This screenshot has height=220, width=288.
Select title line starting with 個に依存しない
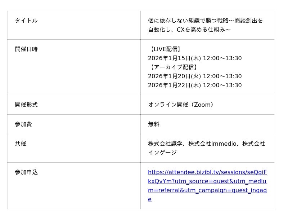coord(205,21)
